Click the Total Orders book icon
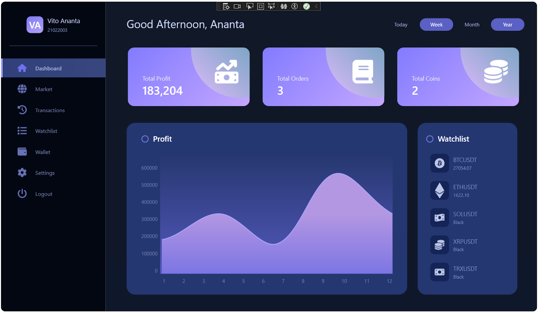The height and width of the screenshot is (312, 538). pos(363,72)
